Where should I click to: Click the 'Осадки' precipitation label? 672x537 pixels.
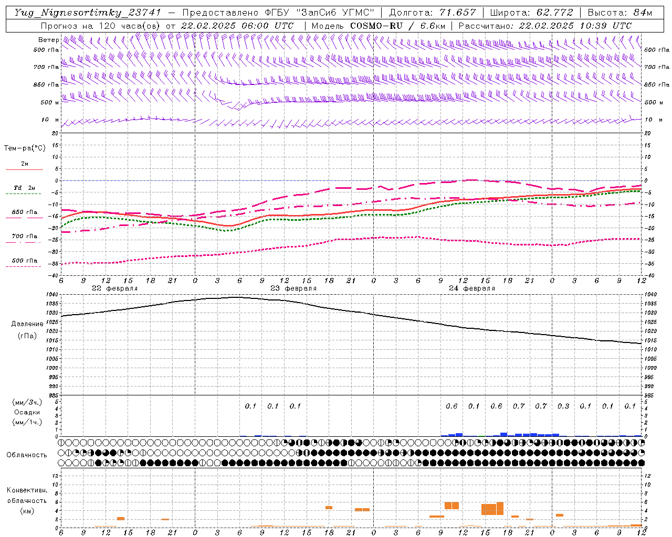(27, 412)
